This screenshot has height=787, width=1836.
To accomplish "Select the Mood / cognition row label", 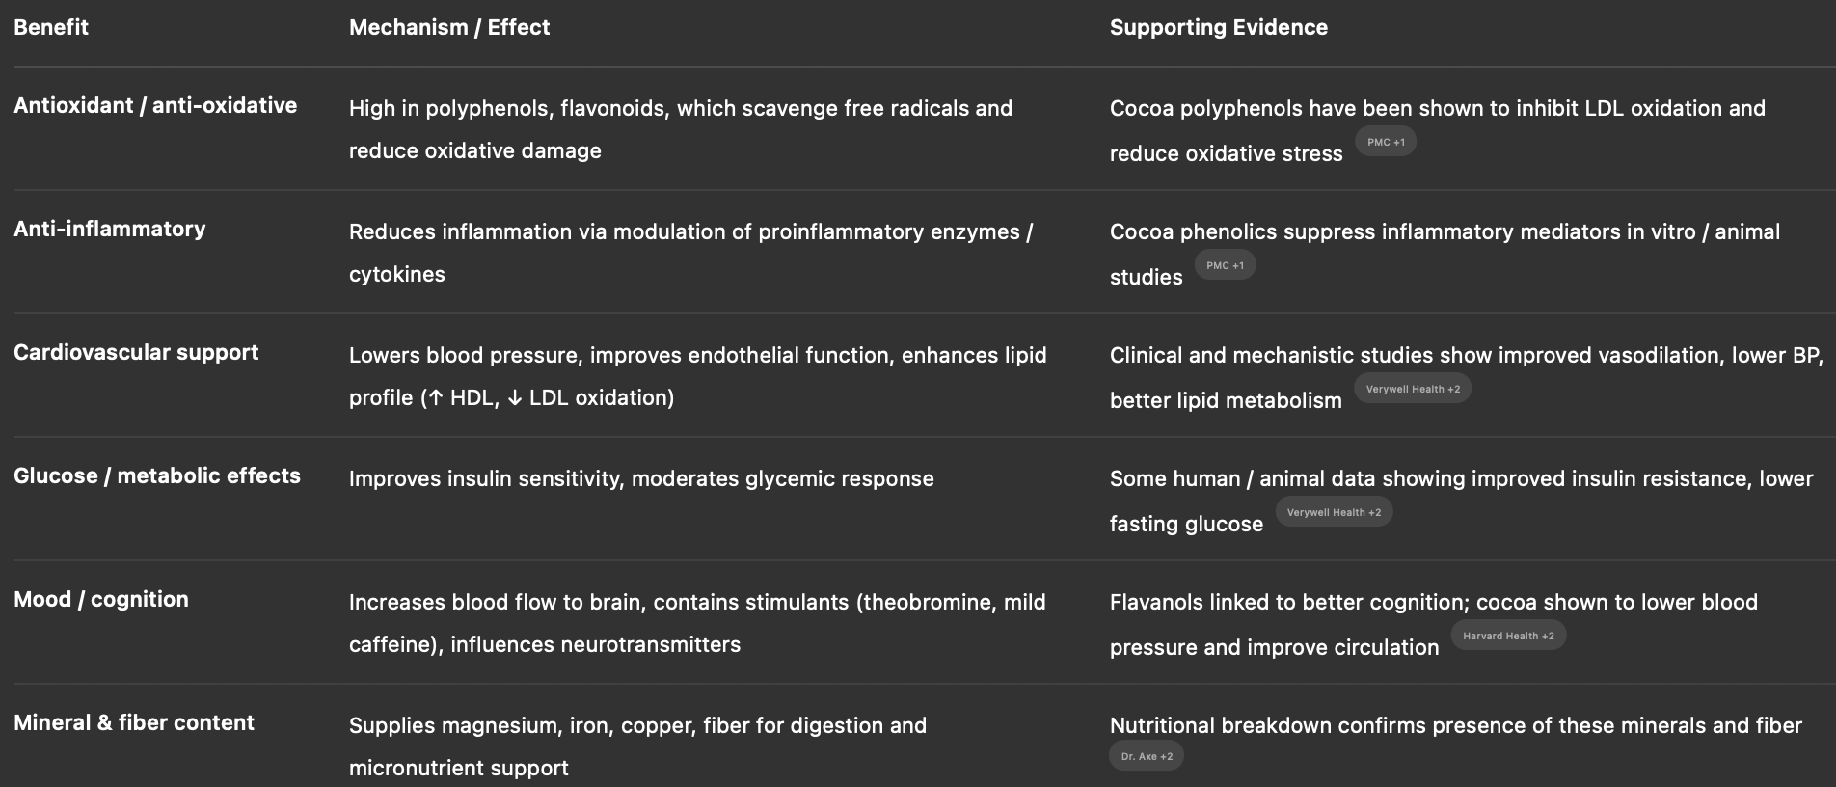I will (x=101, y=599).
